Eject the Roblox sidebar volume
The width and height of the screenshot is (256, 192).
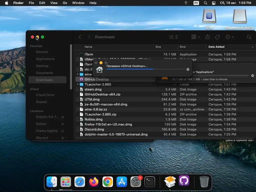coord(62,124)
